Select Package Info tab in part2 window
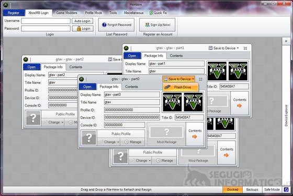This screenshot has width=293, height=196. pyautogui.click(x=53, y=67)
